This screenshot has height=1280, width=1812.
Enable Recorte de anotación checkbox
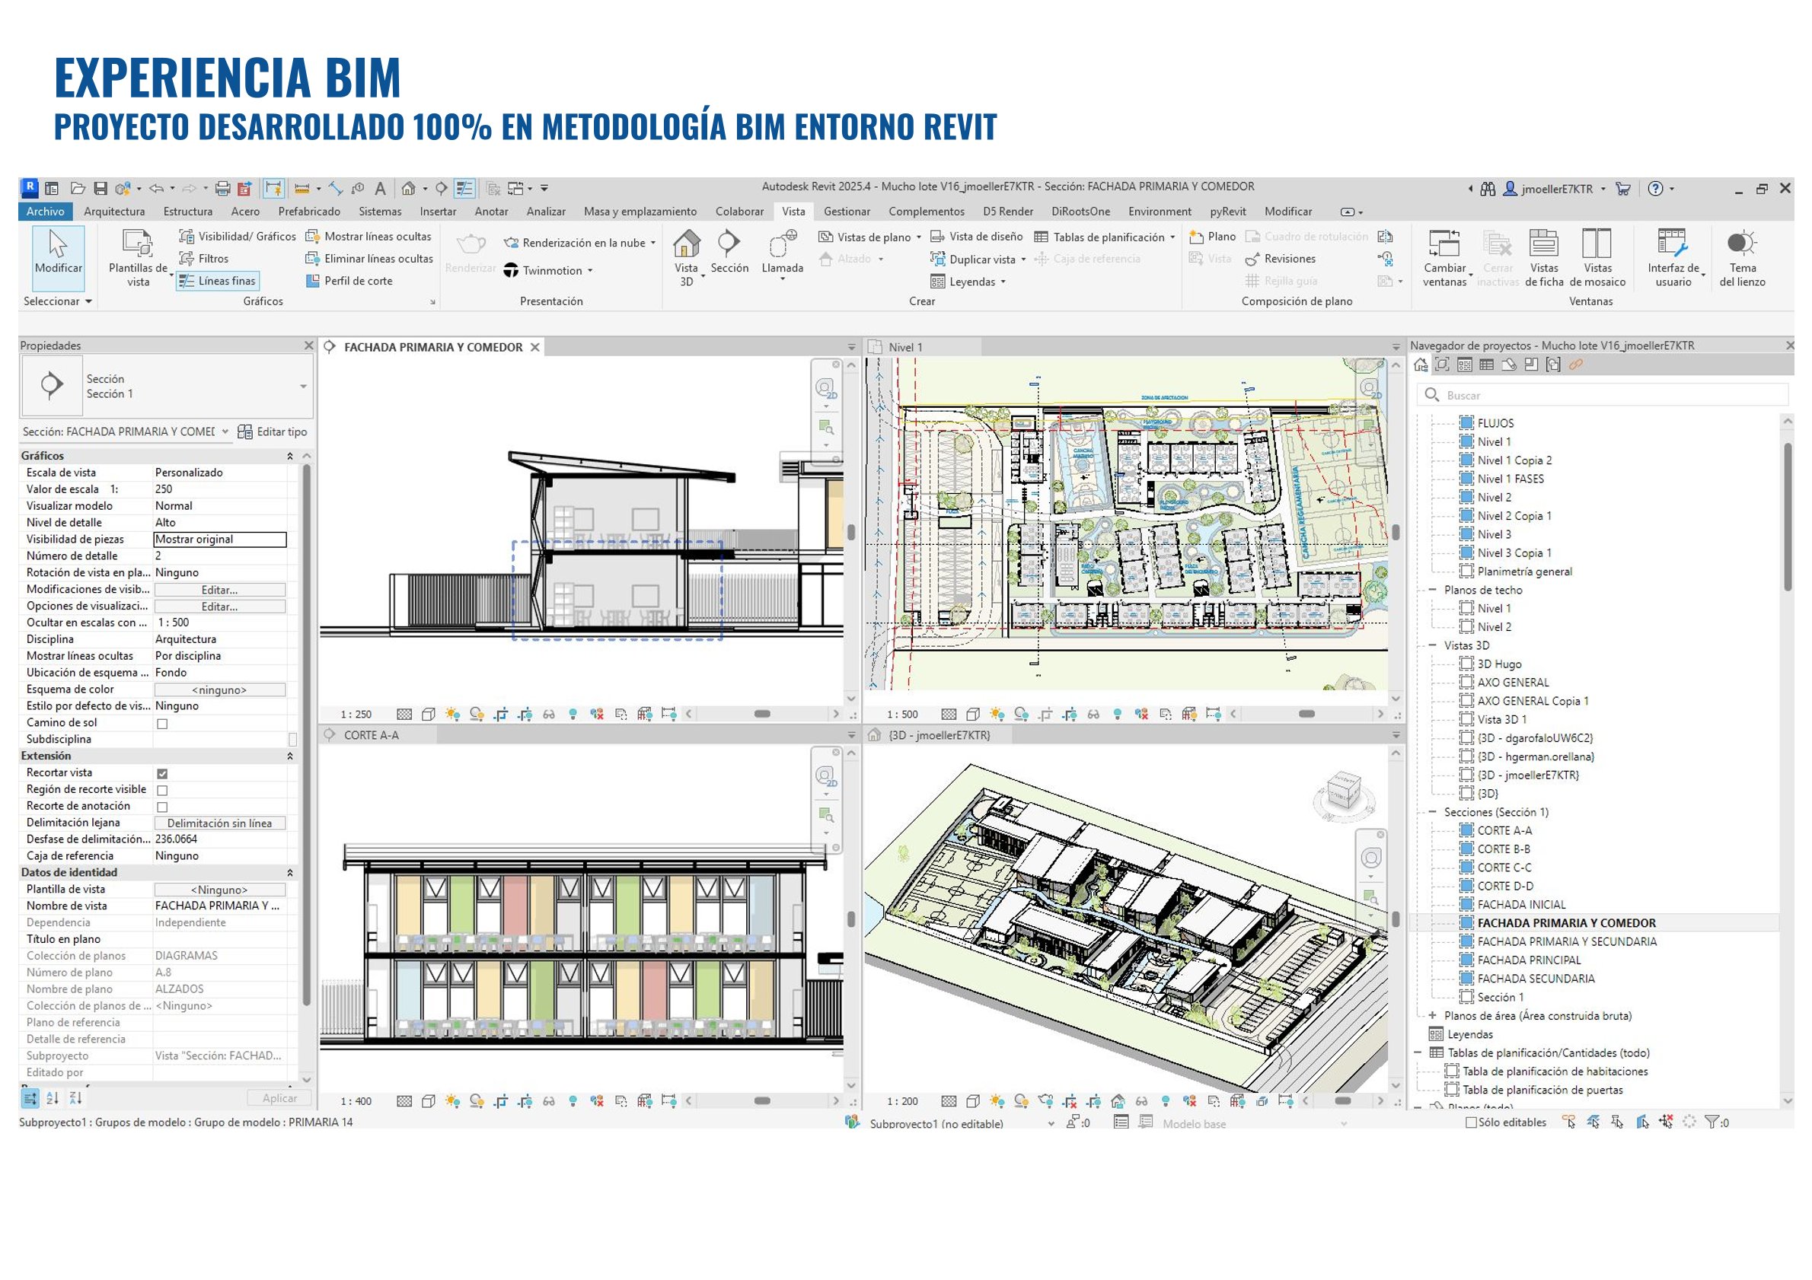pyautogui.click(x=161, y=807)
